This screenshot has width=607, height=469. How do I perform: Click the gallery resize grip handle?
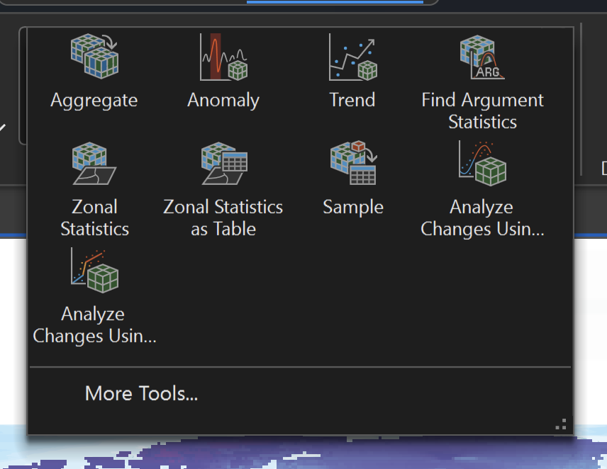point(561,424)
